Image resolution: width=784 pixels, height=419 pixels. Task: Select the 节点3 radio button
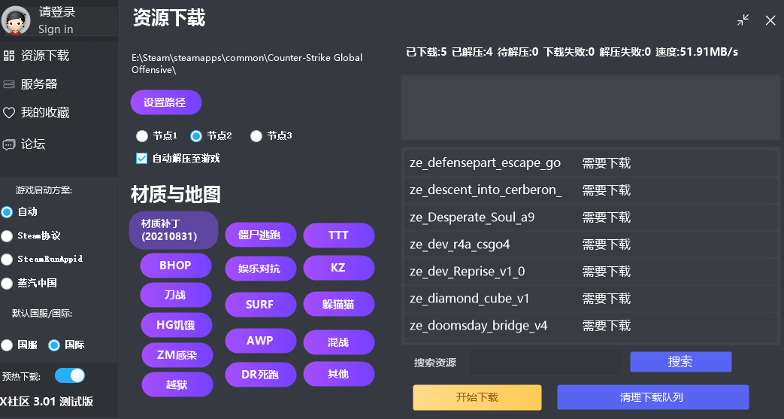point(256,136)
